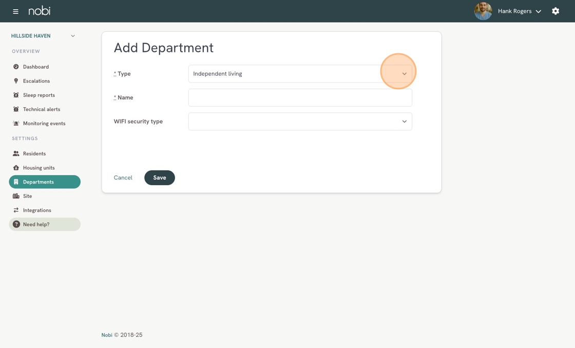Screen dimensions: 575x348
Task: Click the Residents people icon
Action: tap(16, 154)
